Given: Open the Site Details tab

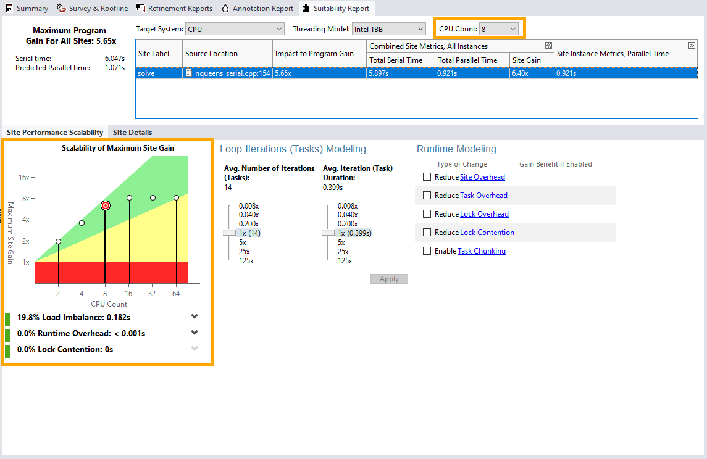Looking at the screenshot, I should (x=132, y=133).
